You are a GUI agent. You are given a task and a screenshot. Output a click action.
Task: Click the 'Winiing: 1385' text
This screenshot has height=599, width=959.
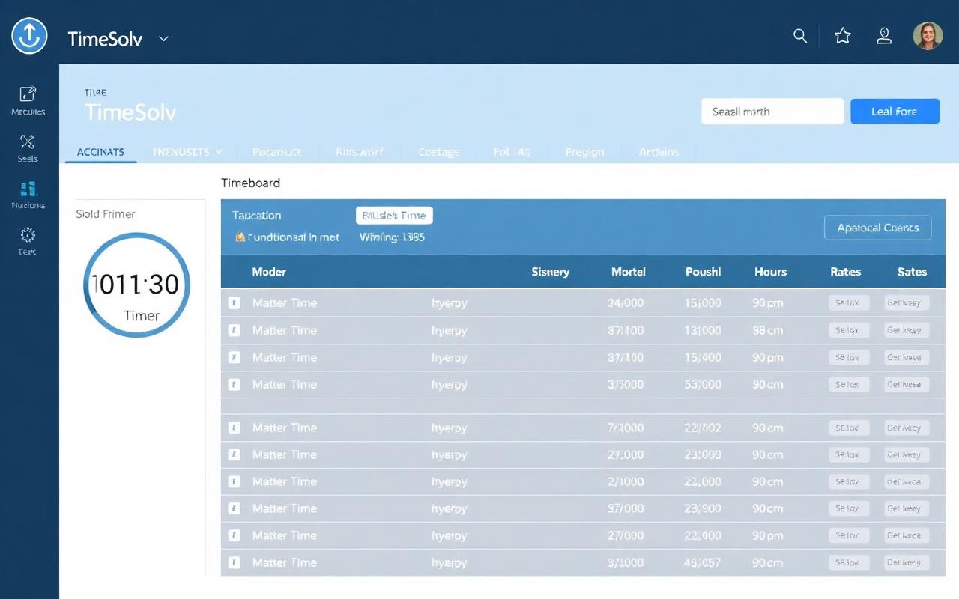[x=392, y=237]
